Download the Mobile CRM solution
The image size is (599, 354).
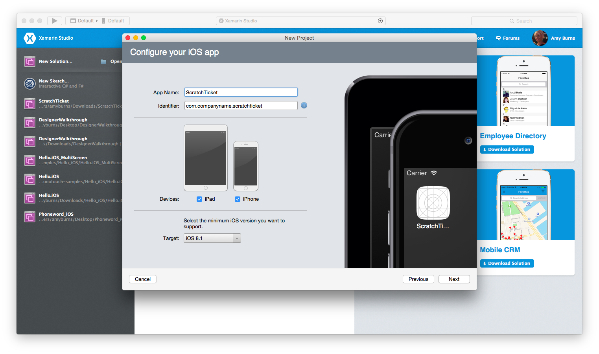coord(507,263)
